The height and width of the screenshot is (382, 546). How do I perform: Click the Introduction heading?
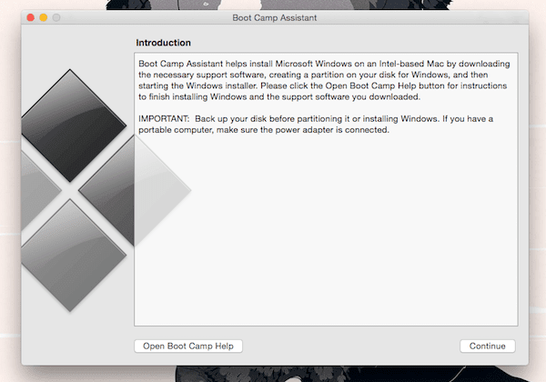pyautogui.click(x=163, y=43)
